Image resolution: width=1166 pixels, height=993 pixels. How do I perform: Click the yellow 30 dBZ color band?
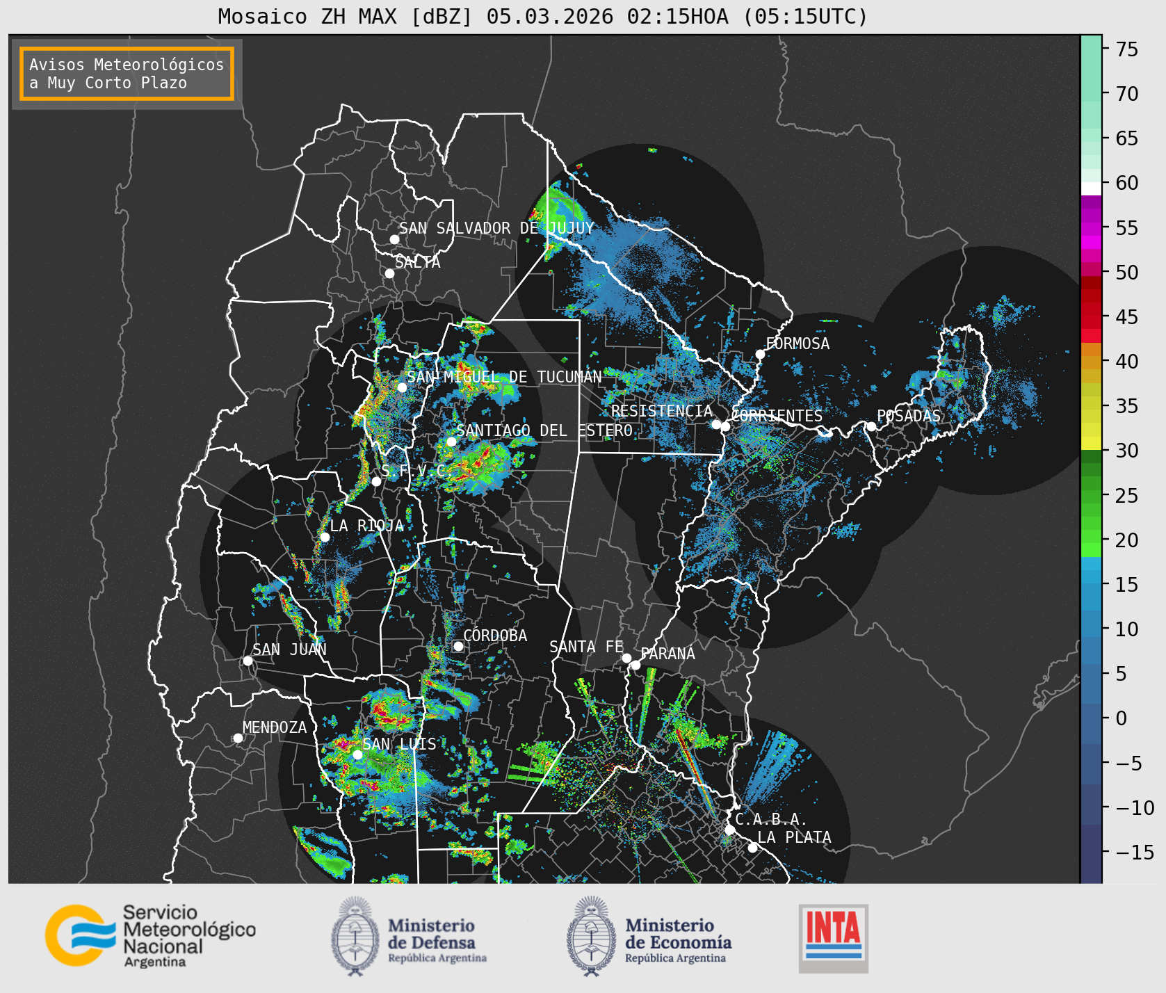point(1091,443)
